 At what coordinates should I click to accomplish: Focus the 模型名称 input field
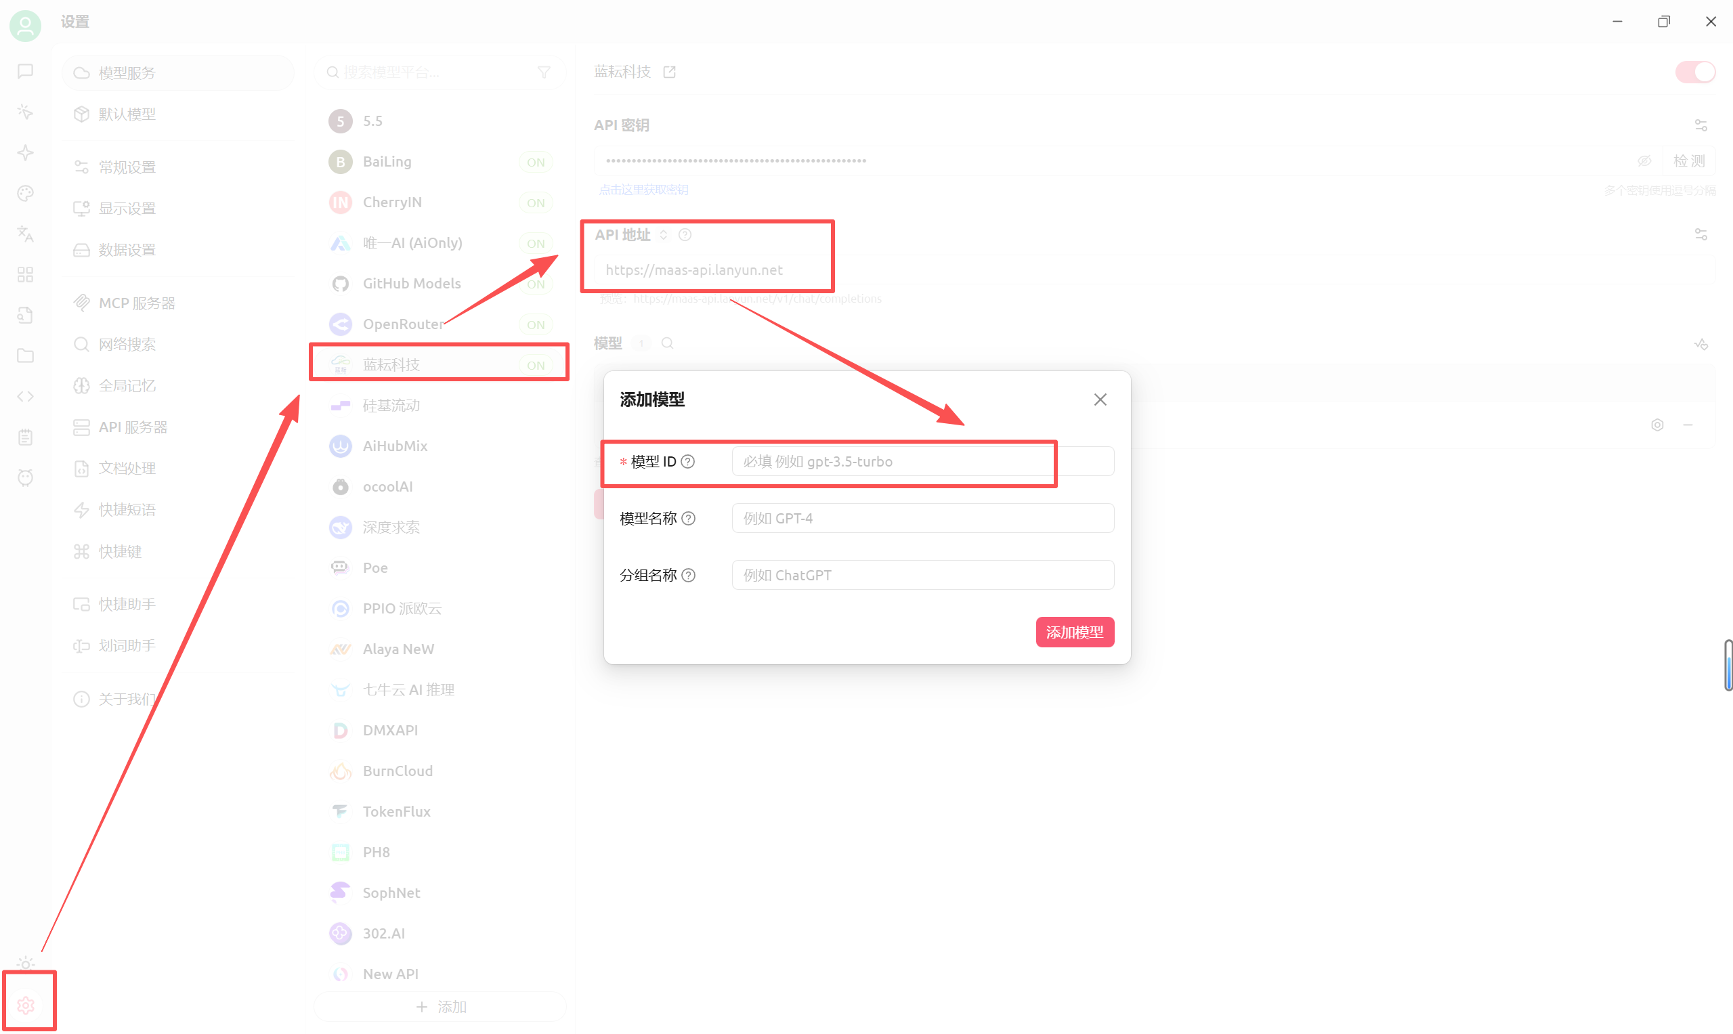(x=922, y=519)
